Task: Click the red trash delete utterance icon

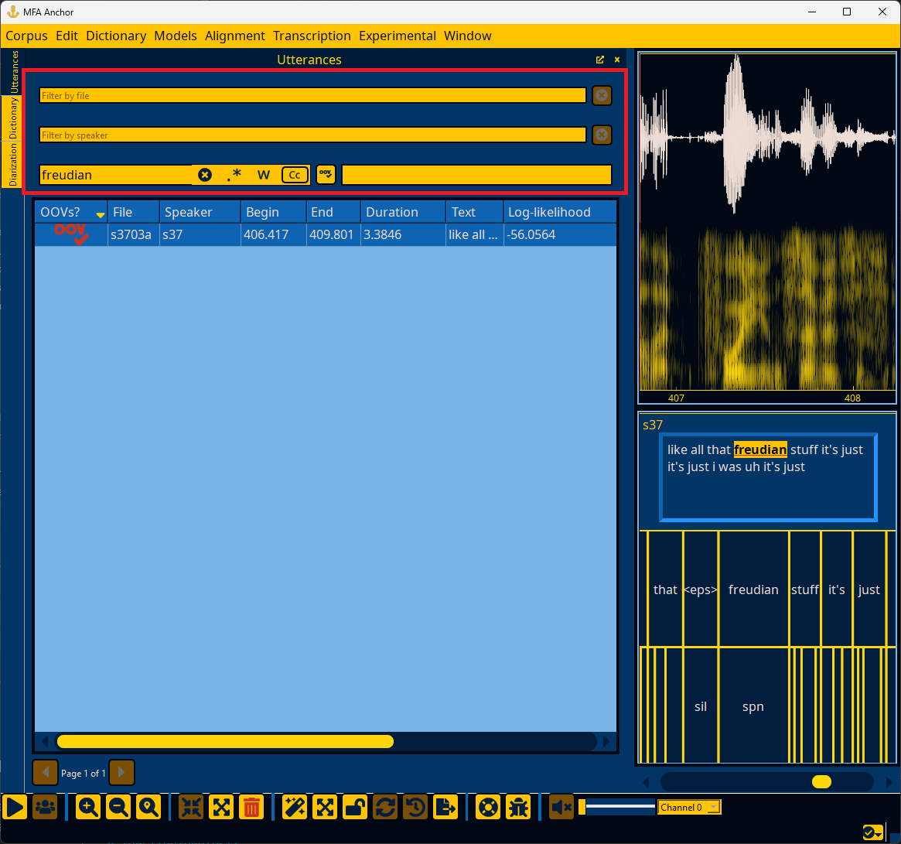Action: [x=251, y=807]
